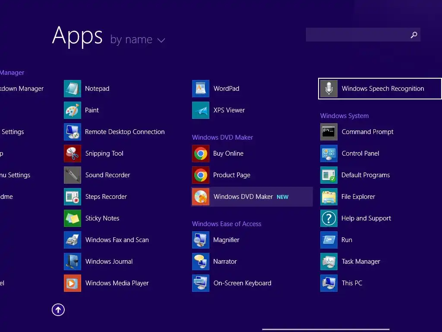Click the 'Snipping Tool' label
This screenshot has width=442, height=332.
click(x=104, y=153)
